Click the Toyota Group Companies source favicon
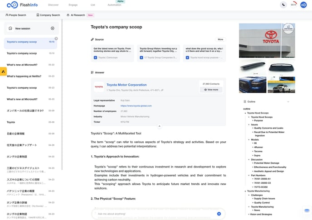Image resolution: width=312 pixels, height=220 pixels. tap(141, 57)
